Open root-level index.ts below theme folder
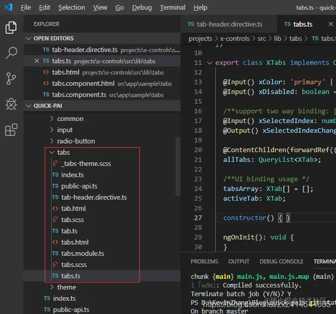This screenshot has height=314, width=336. (102, 298)
